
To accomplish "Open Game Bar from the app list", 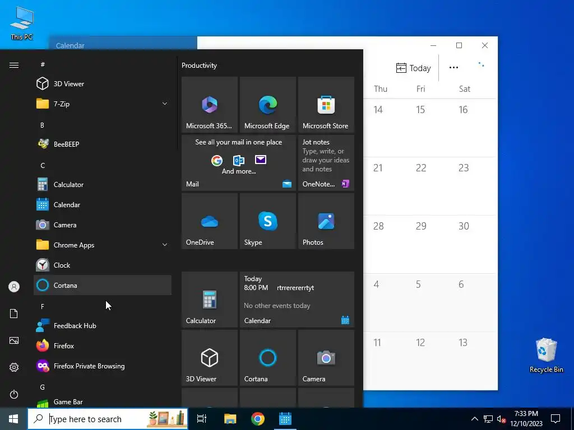I will click(x=103, y=402).
